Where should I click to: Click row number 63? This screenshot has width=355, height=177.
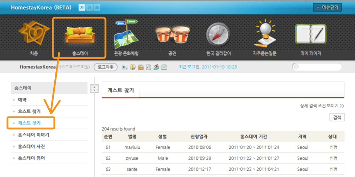(x=108, y=169)
